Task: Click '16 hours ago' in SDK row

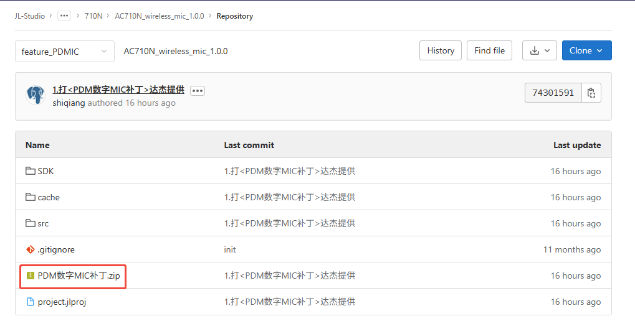Action: (x=575, y=172)
